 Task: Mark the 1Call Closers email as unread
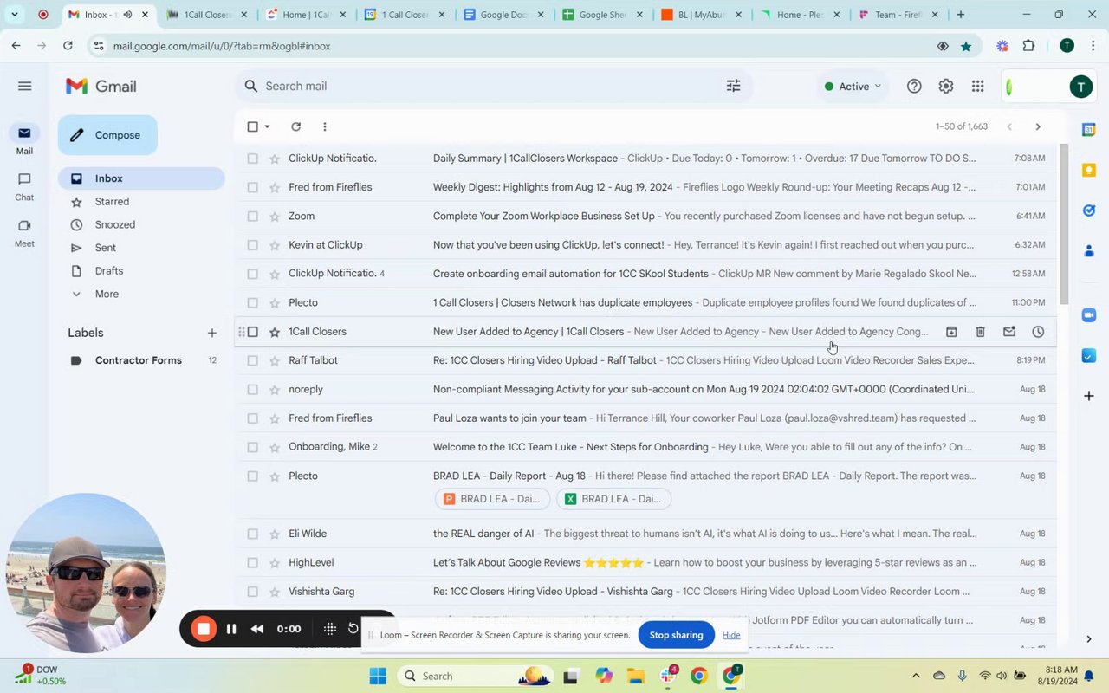click(x=1009, y=332)
